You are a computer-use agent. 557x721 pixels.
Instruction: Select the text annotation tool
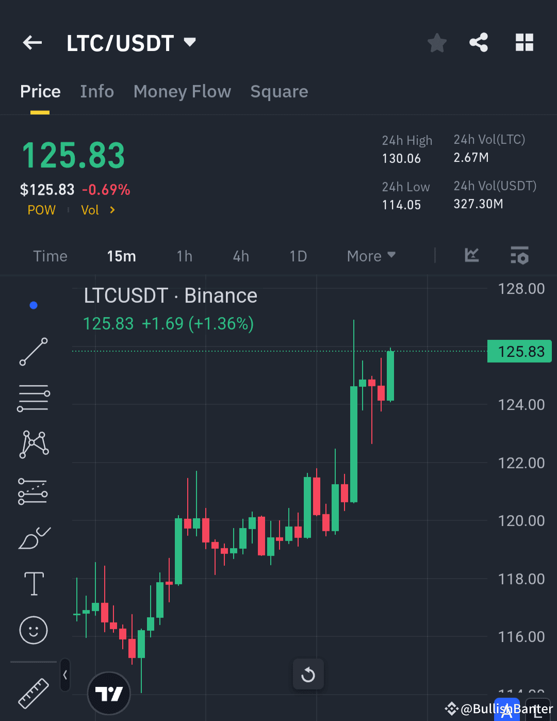tap(33, 583)
